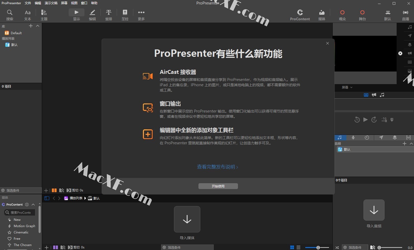Viewport: 414px width, 250px height.
Task: Switch media bin to list view
Action: tap(298, 247)
